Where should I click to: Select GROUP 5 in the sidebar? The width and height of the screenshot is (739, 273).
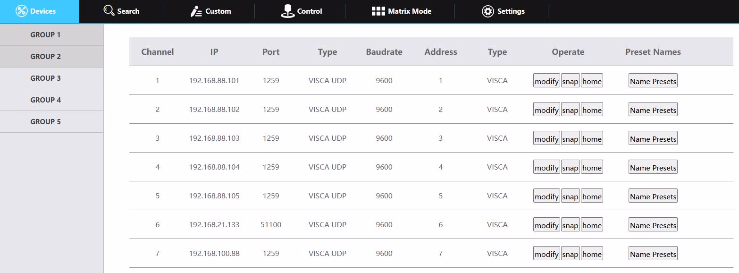(x=52, y=122)
